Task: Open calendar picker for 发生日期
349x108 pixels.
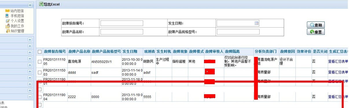Action: (x=256, y=23)
